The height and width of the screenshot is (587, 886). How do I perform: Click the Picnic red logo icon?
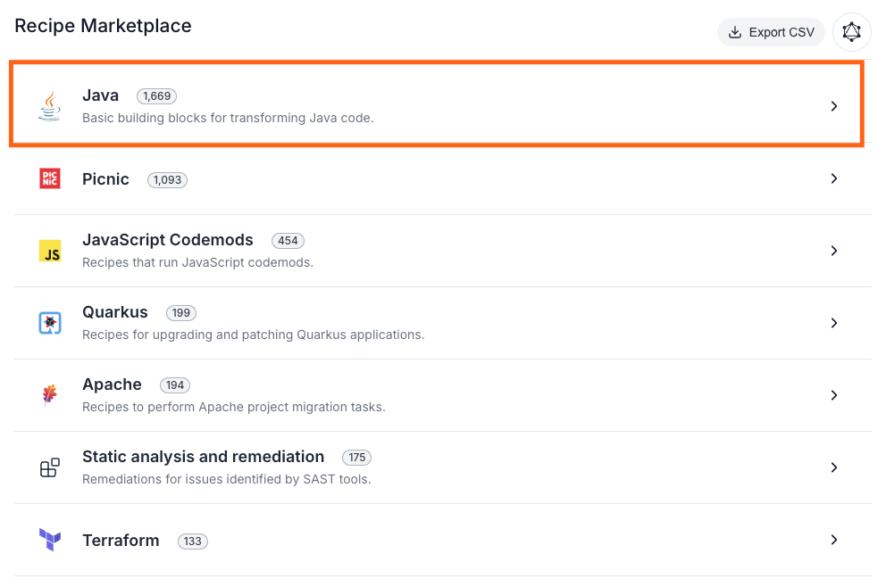(50, 178)
